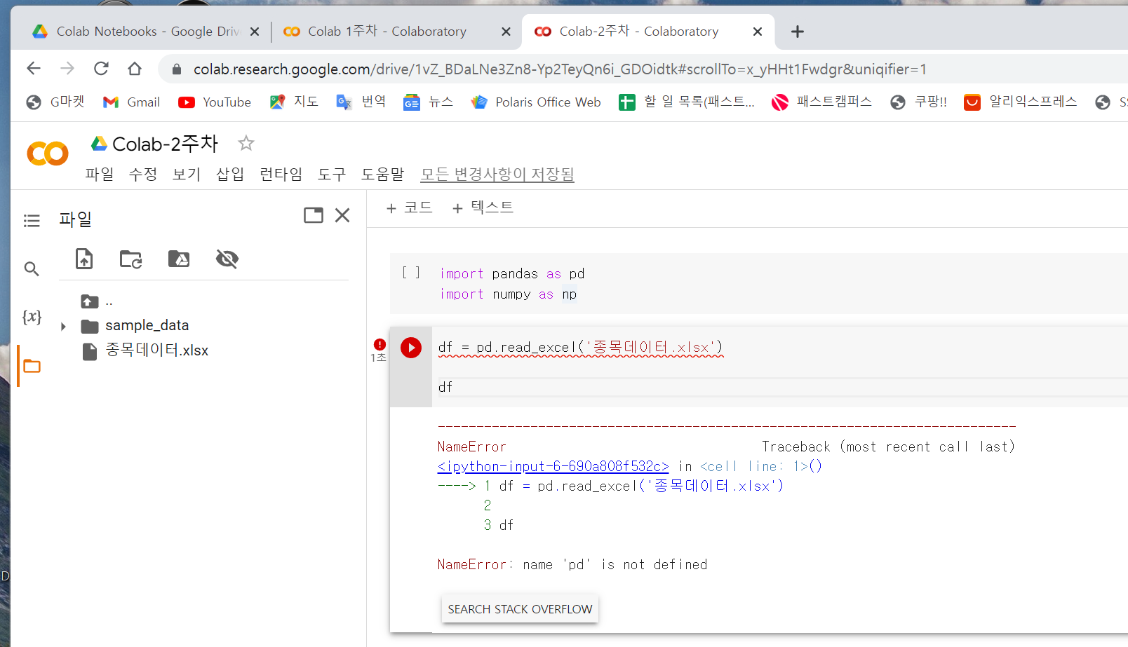1128x647 pixels.
Task: Go to browser home page
Action: pos(135,68)
